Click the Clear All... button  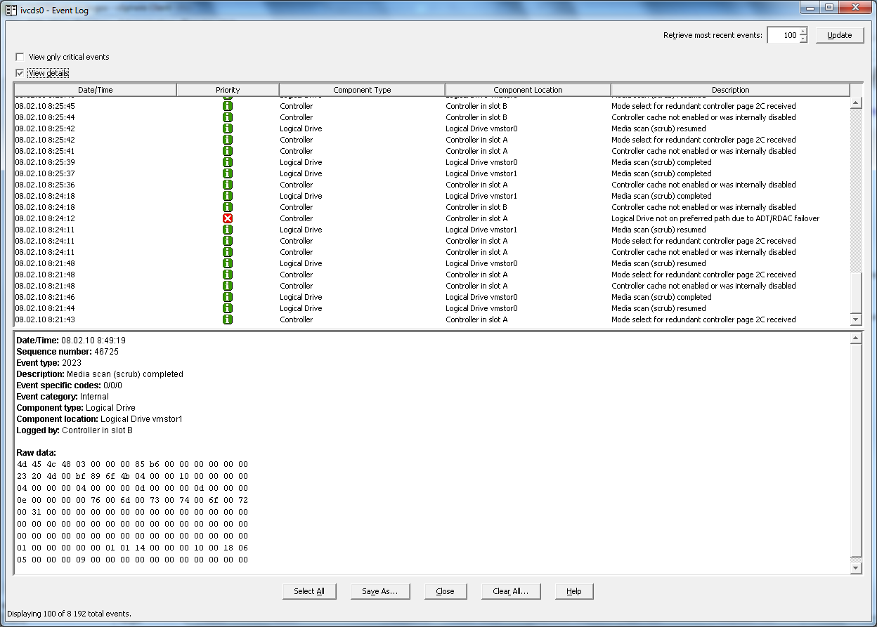click(x=510, y=591)
